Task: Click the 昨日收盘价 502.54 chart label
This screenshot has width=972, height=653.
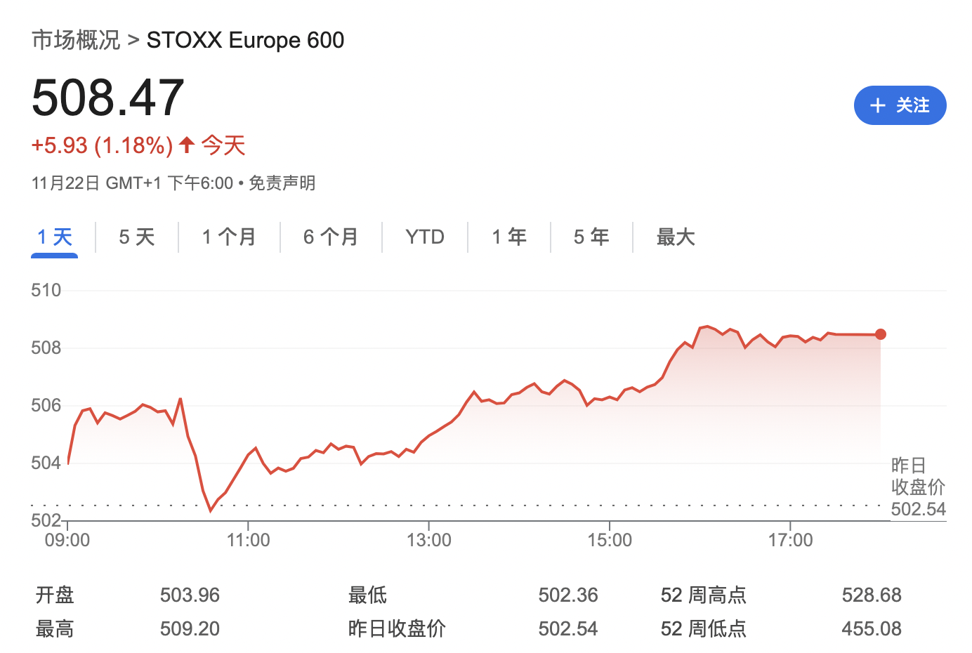Action: [918, 488]
